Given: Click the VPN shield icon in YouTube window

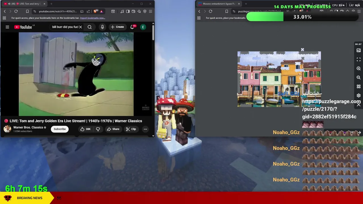Looking at the screenshot, I should point(145,11).
